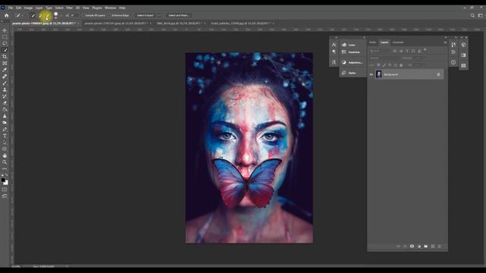The height and width of the screenshot is (273, 486).
Task: Select the Frame tool
Action: click(5, 63)
